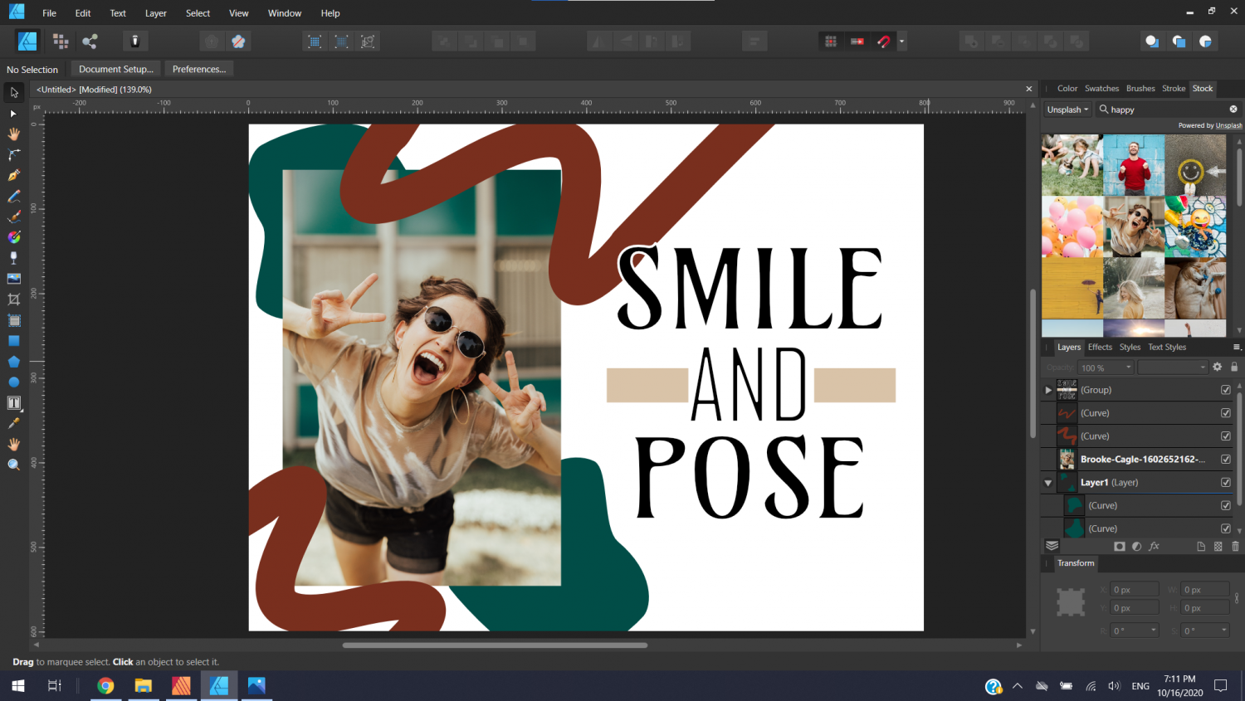Open the Unsplash stock source dropdown
The height and width of the screenshot is (701, 1245).
[1067, 110]
